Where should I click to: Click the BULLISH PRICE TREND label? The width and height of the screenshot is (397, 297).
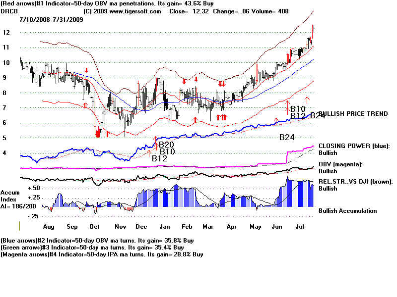(x=353, y=114)
